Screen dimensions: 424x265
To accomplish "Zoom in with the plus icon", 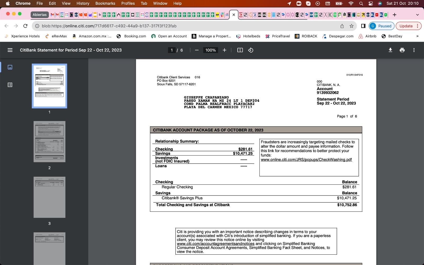I will click(x=224, y=50).
